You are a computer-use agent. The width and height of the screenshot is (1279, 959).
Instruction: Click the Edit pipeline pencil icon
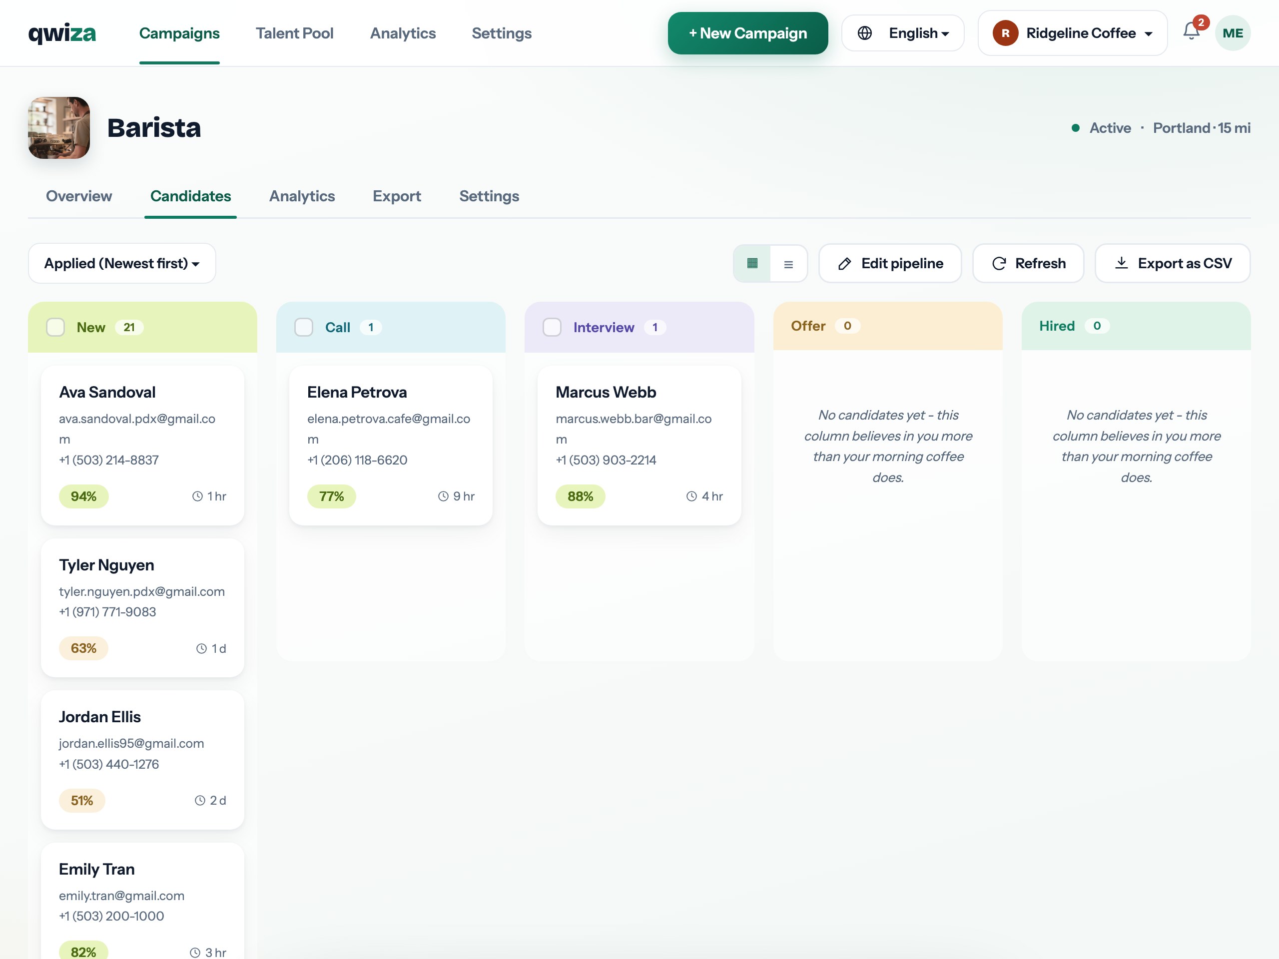pyautogui.click(x=845, y=264)
